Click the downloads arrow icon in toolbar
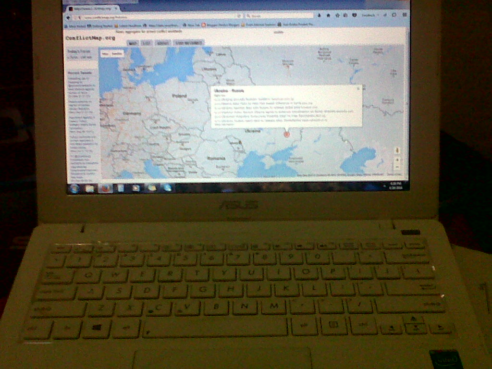 tap(320, 15)
